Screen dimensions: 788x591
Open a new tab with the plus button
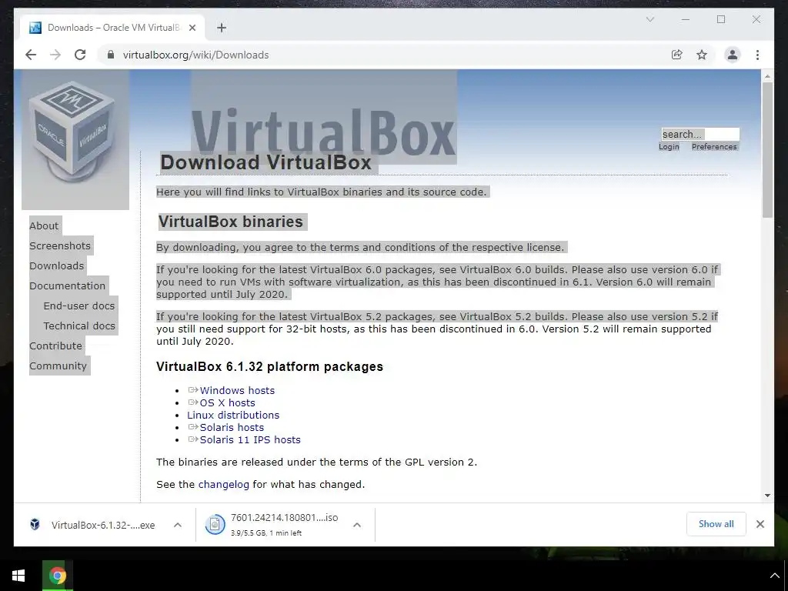click(222, 28)
